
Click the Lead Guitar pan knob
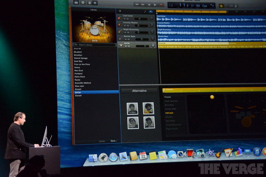pyautogui.click(x=151, y=18)
